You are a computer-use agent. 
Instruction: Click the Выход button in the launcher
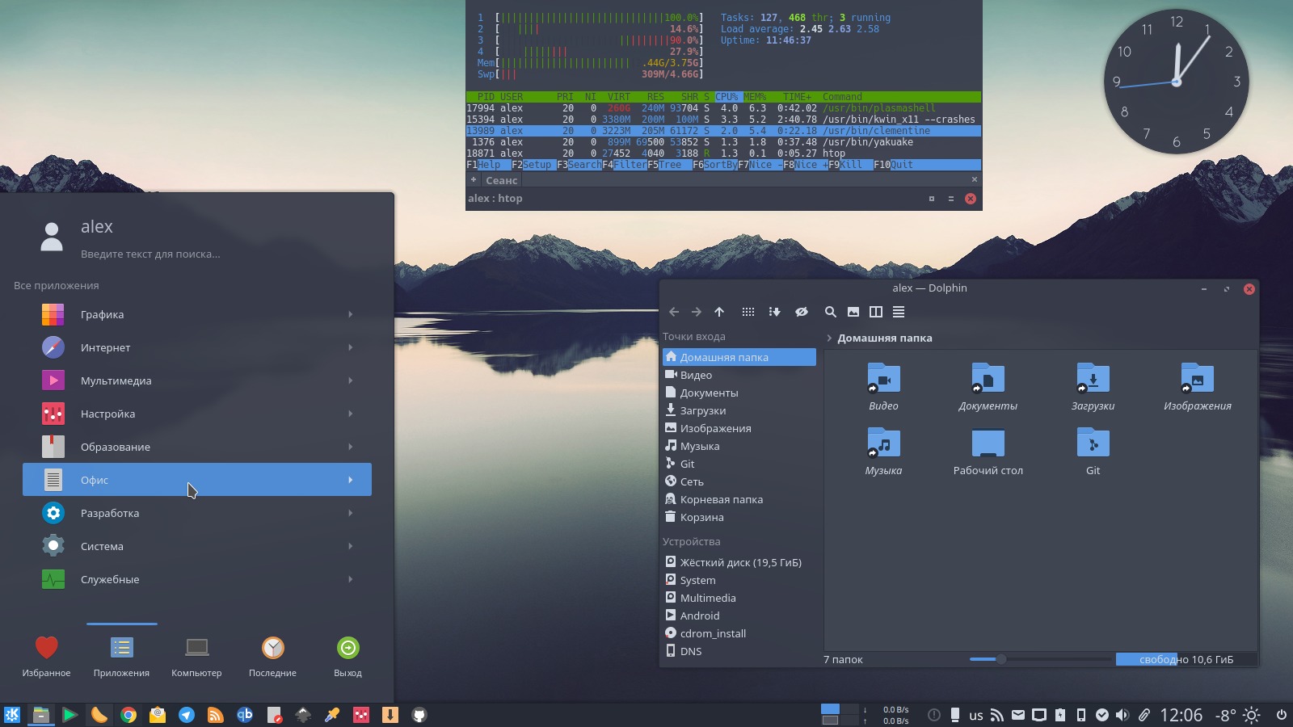click(x=347, y=654)
